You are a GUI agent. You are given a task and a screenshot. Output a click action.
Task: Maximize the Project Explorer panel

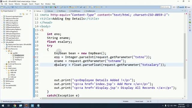pyautogui.click(x=30, y=11)
